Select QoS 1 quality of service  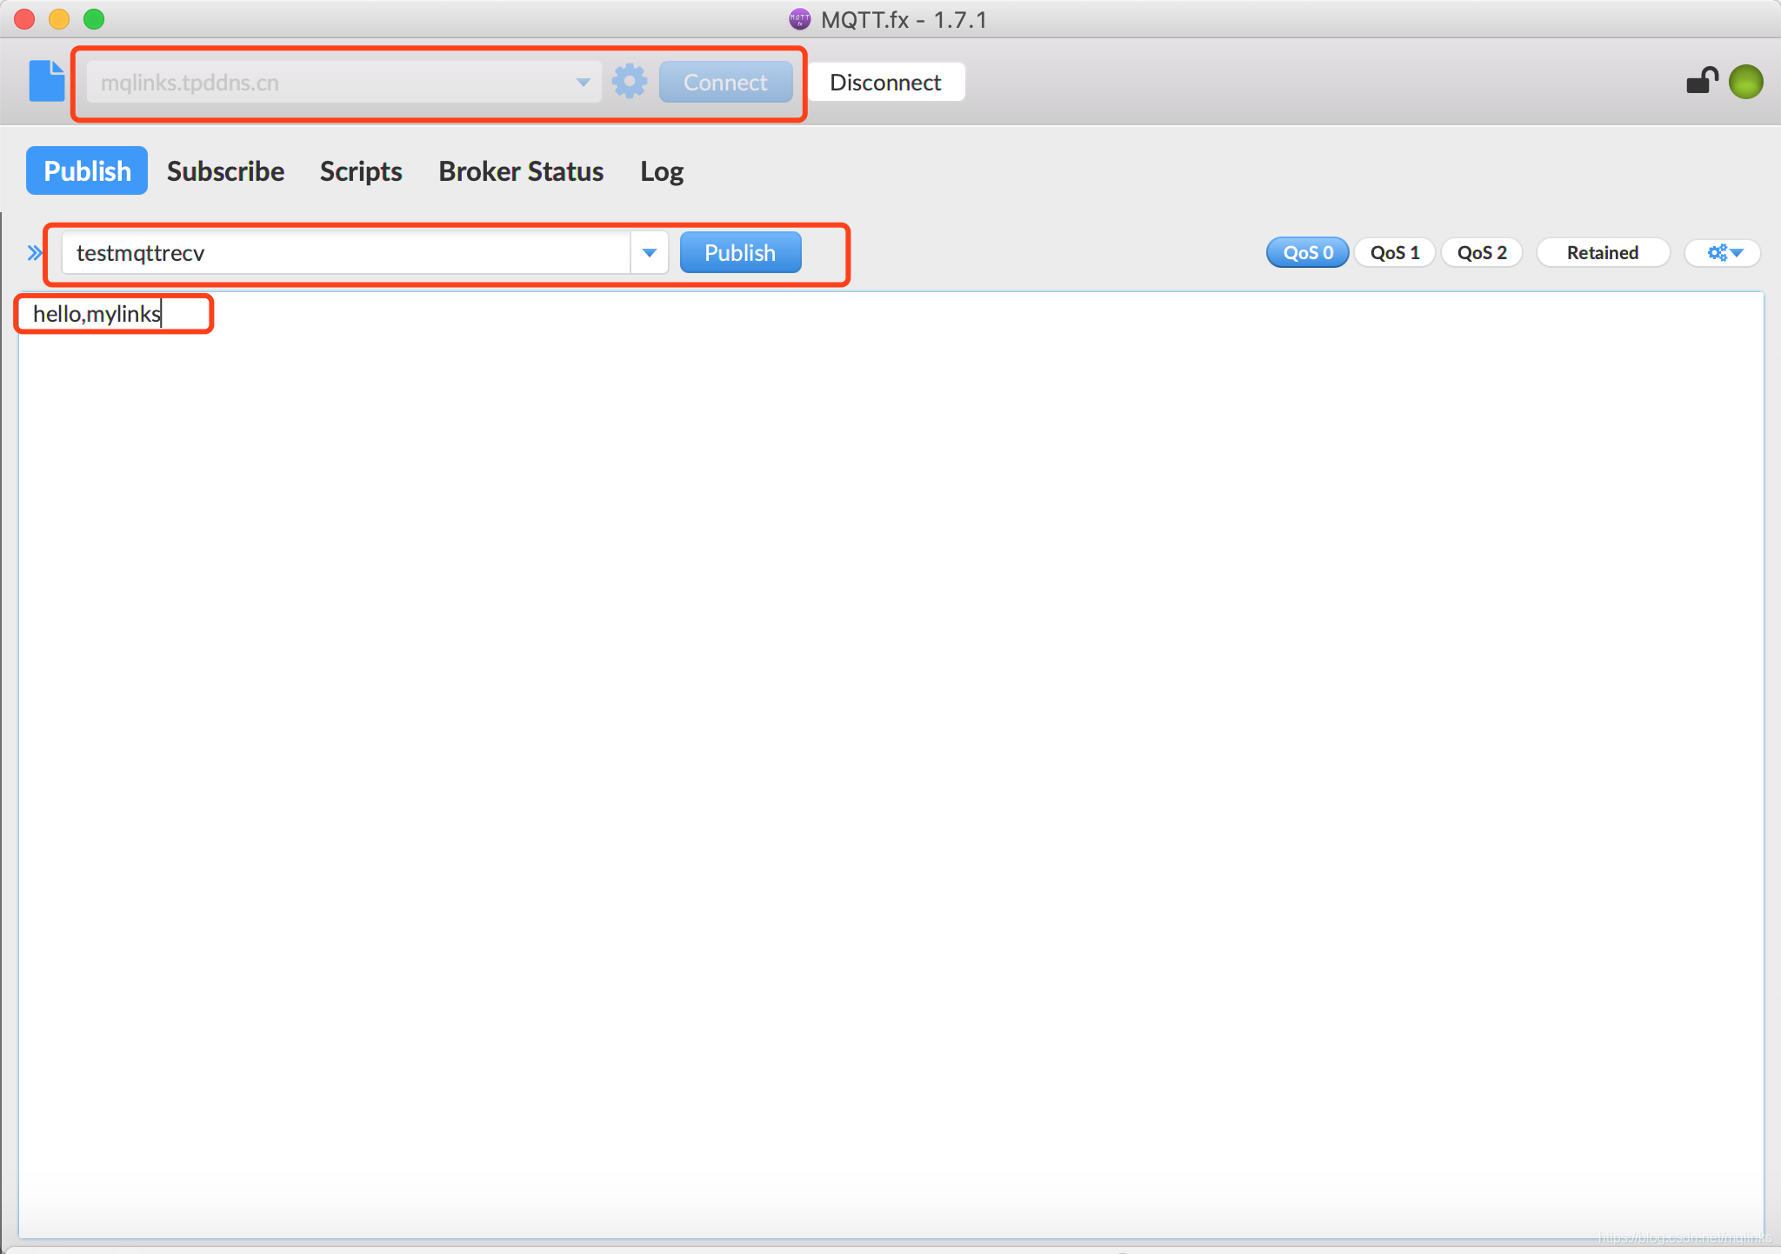tap(1394, 252)
